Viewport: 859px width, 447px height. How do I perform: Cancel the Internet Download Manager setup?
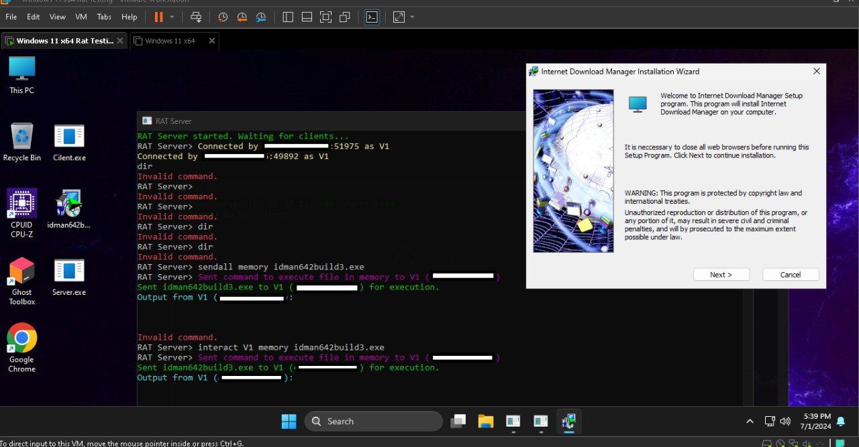tap(790, 275)
